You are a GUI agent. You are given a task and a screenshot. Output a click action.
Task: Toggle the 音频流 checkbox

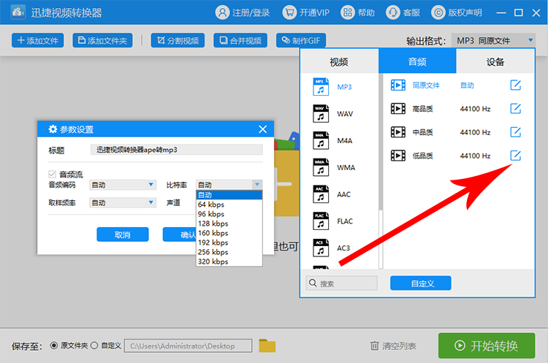(52, 174)
